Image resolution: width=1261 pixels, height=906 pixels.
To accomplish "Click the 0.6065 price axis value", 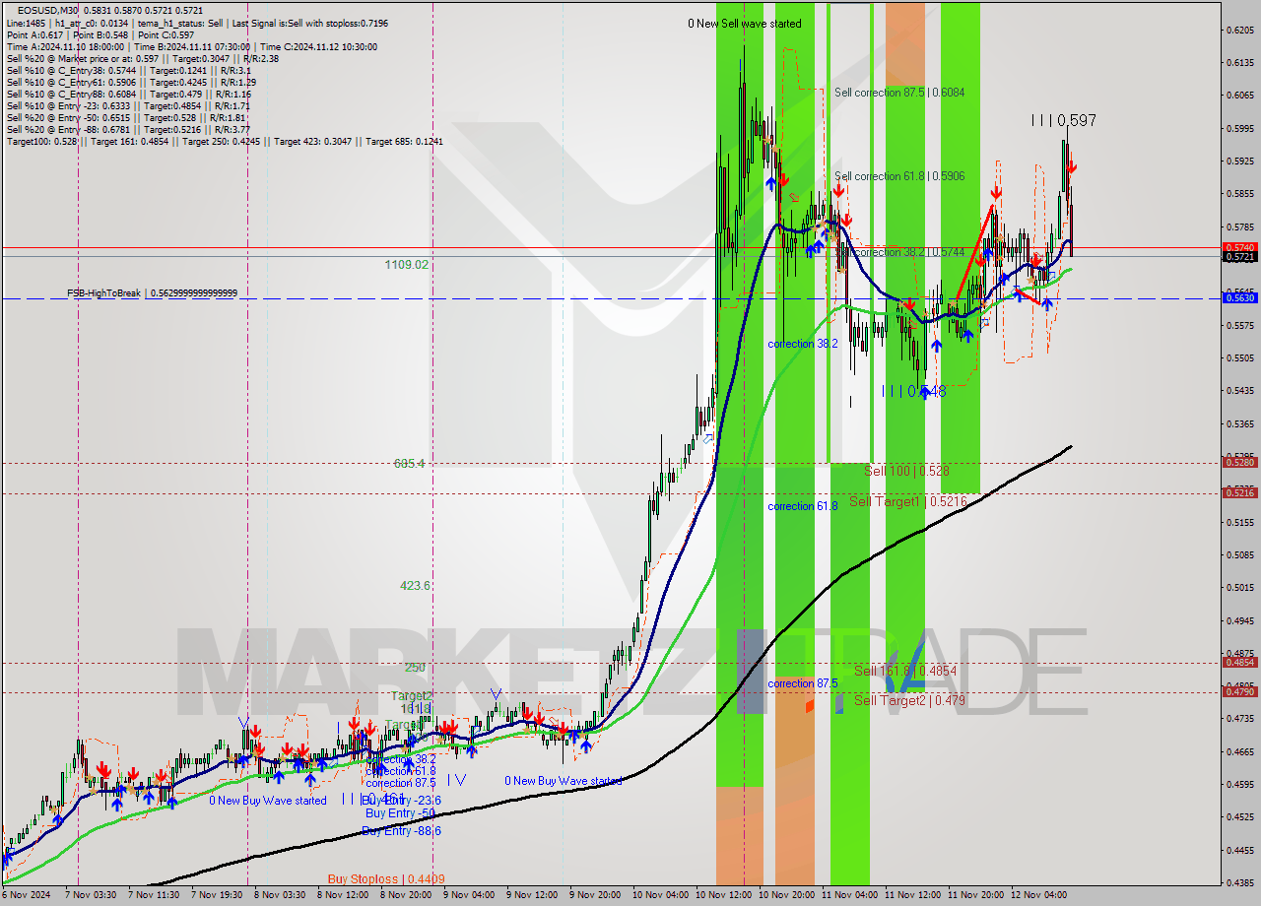I will [x=1239, y=96].
